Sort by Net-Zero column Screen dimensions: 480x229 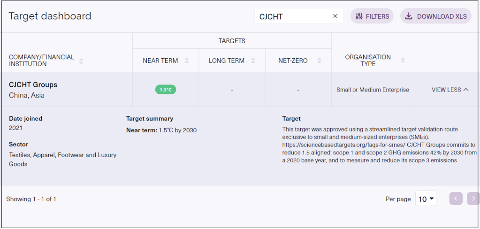tap(319, 61)
